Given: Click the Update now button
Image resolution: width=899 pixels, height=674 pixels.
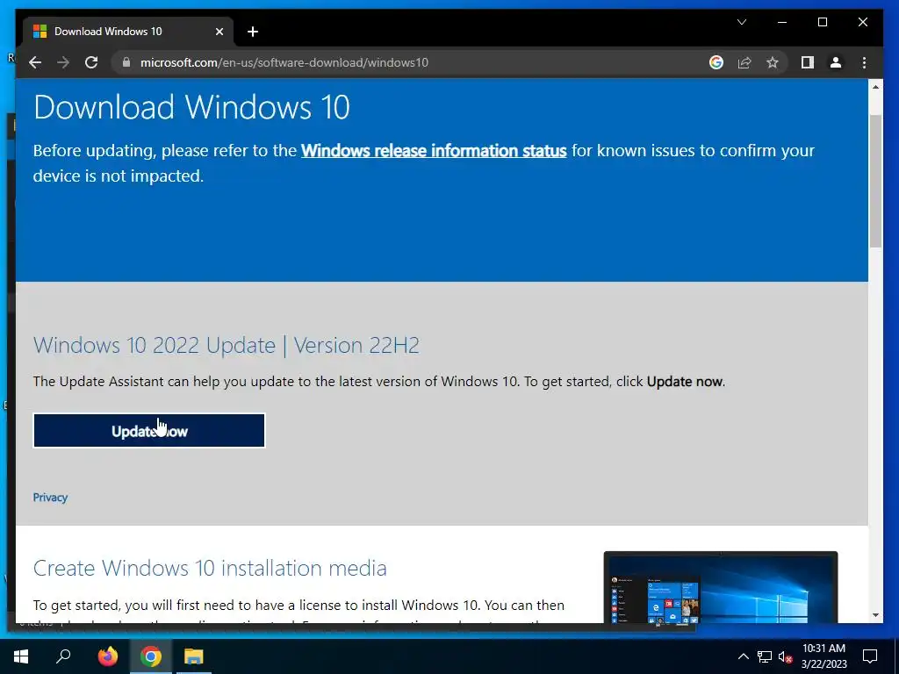Looking at the screenshot, I should coord(149,430).
